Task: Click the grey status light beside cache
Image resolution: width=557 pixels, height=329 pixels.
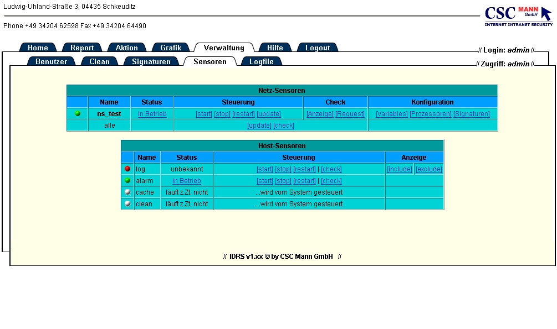Action: click(127, 192)
